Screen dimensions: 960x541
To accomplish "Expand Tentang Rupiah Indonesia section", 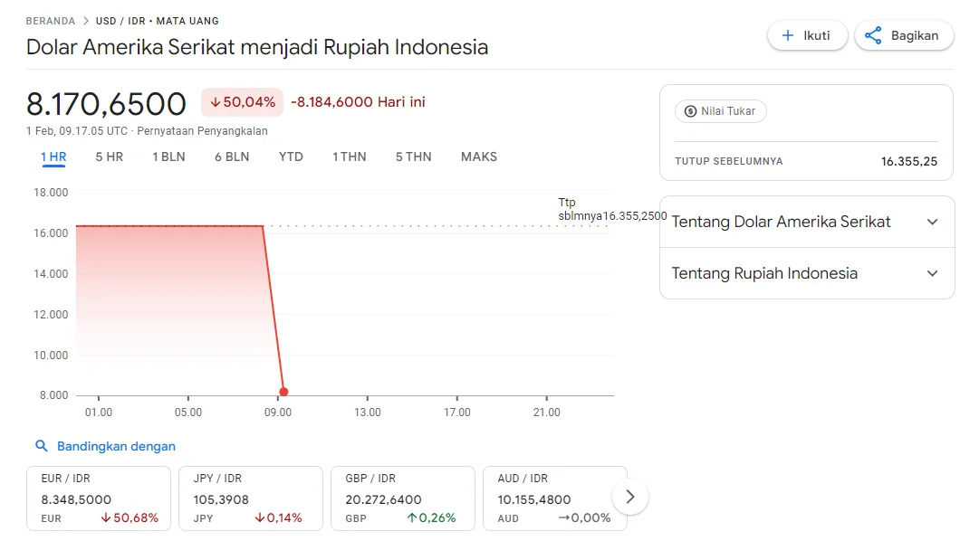I will click(933, 273).
